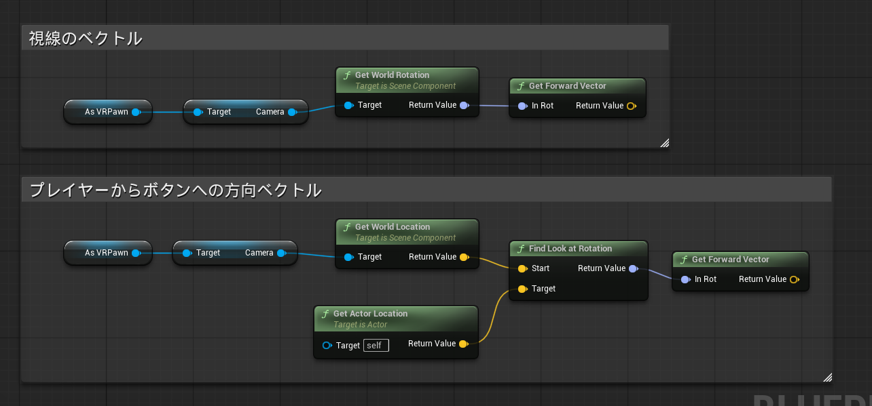Click the self field on Get Actor Location

point(376,346)
